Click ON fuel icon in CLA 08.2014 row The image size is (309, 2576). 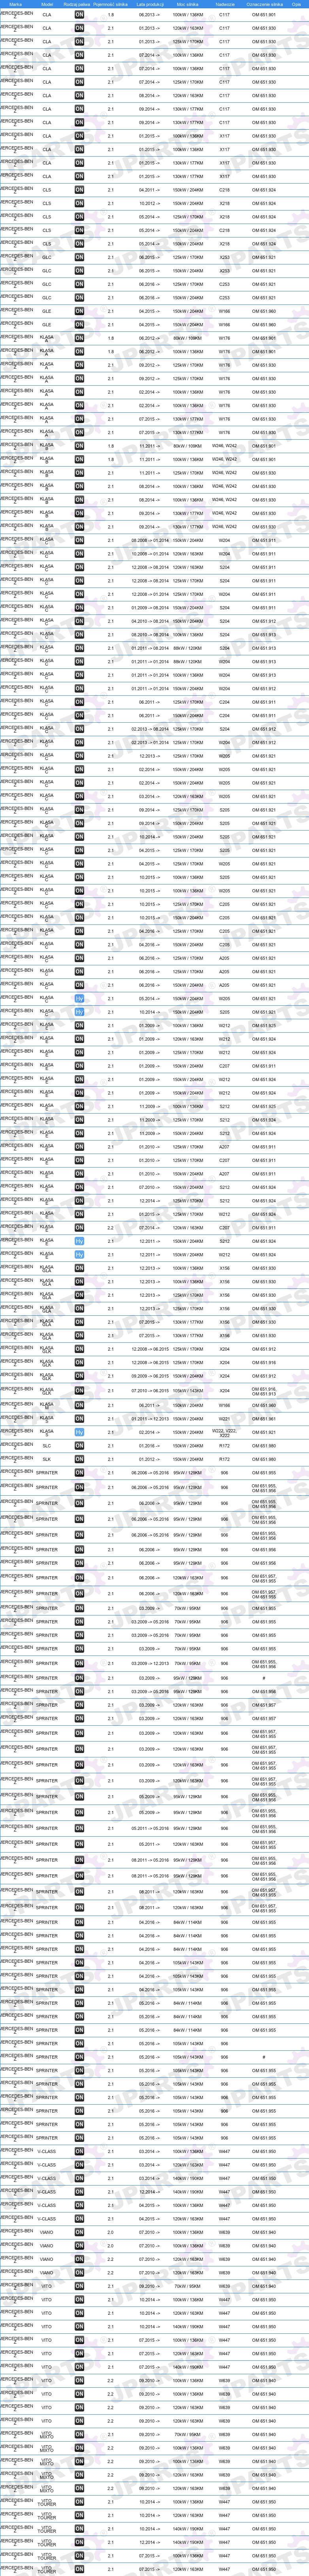80,96
